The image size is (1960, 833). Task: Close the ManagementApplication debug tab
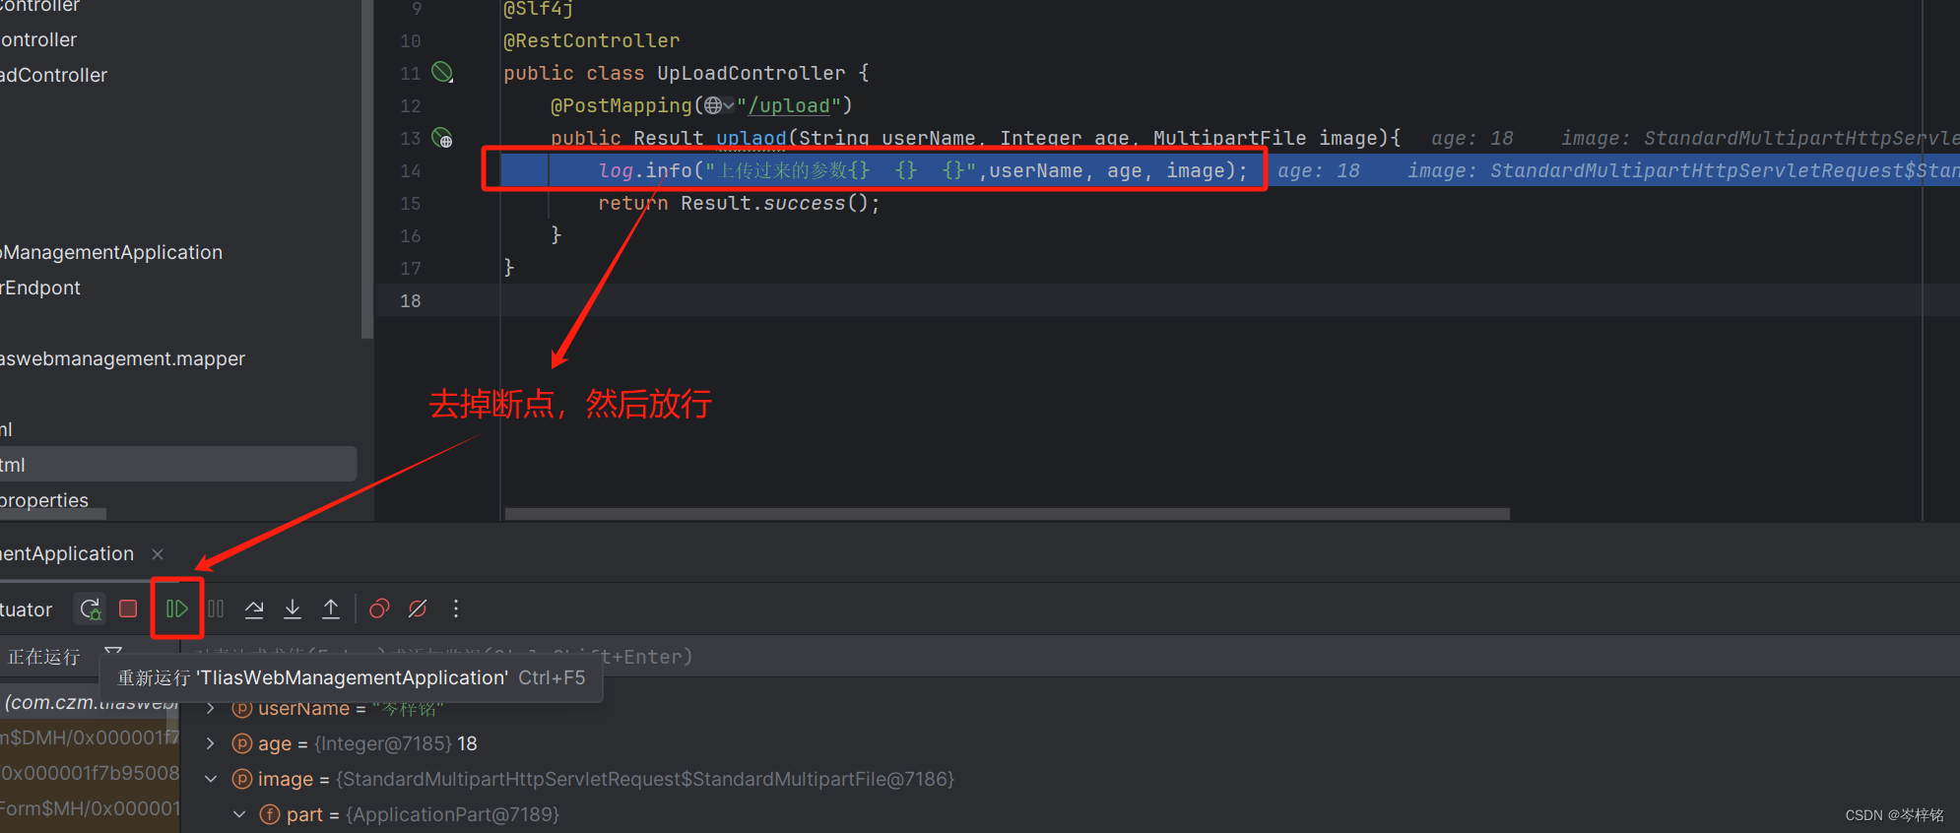158,554
